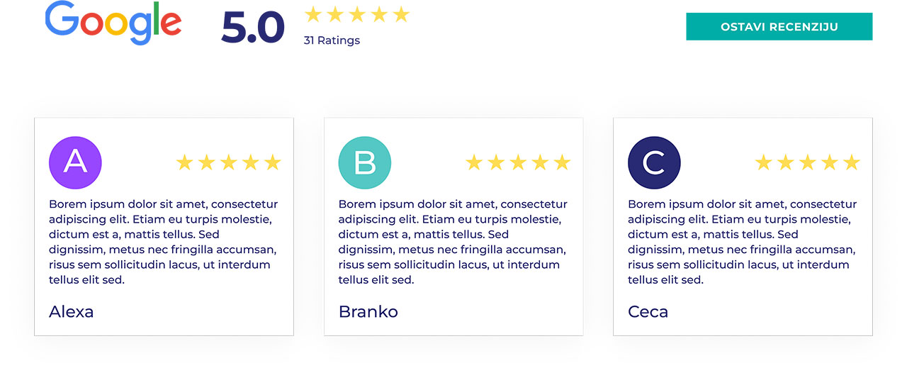Click the reviewer name Ceca
Image resolution: width=907 pixels, height=373 pixels.
(x=648, y=311)
